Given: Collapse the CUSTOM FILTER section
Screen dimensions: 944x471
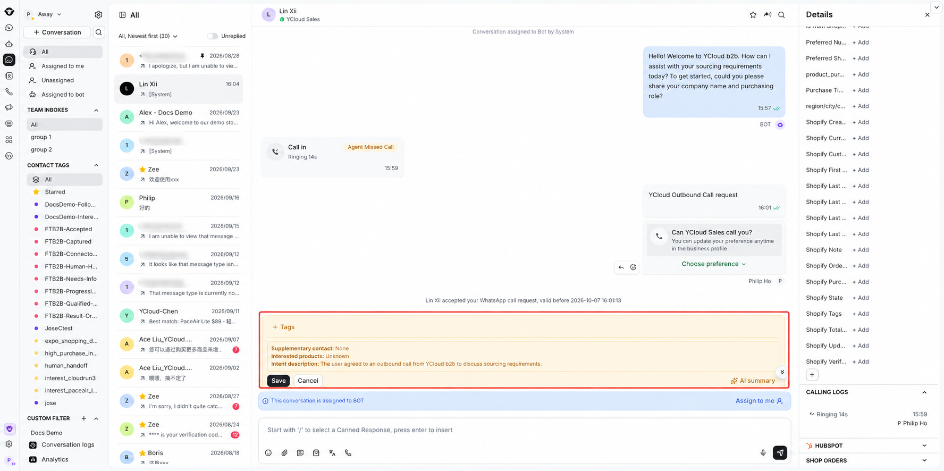Looking at the screenshot, I should 96,418.
